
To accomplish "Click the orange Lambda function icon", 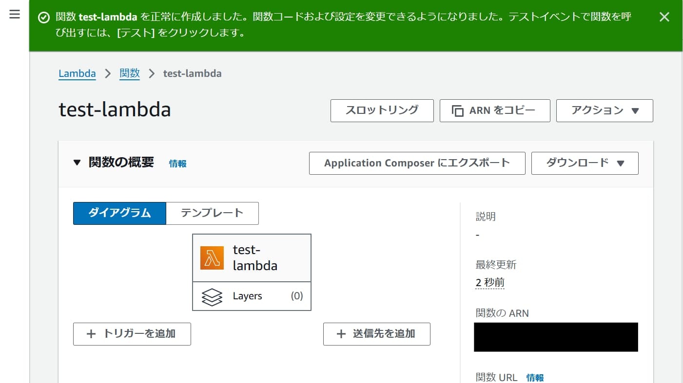I will point(212,258).
